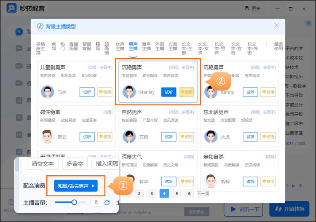Reset 主播音量 with refresh icon
Image resolution: width=316 pixels, height=222 pixels.
pos(107,203)
